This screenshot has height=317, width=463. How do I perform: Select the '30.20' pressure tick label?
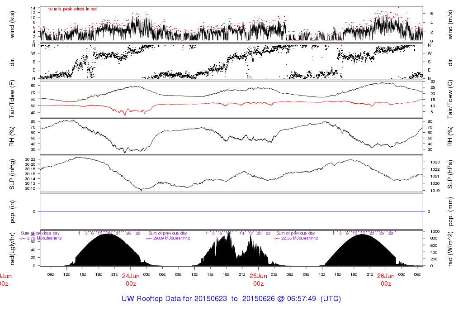(30, 164)
